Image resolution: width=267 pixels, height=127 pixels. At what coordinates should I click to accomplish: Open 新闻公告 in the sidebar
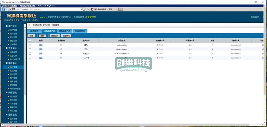tap(13, 107)
